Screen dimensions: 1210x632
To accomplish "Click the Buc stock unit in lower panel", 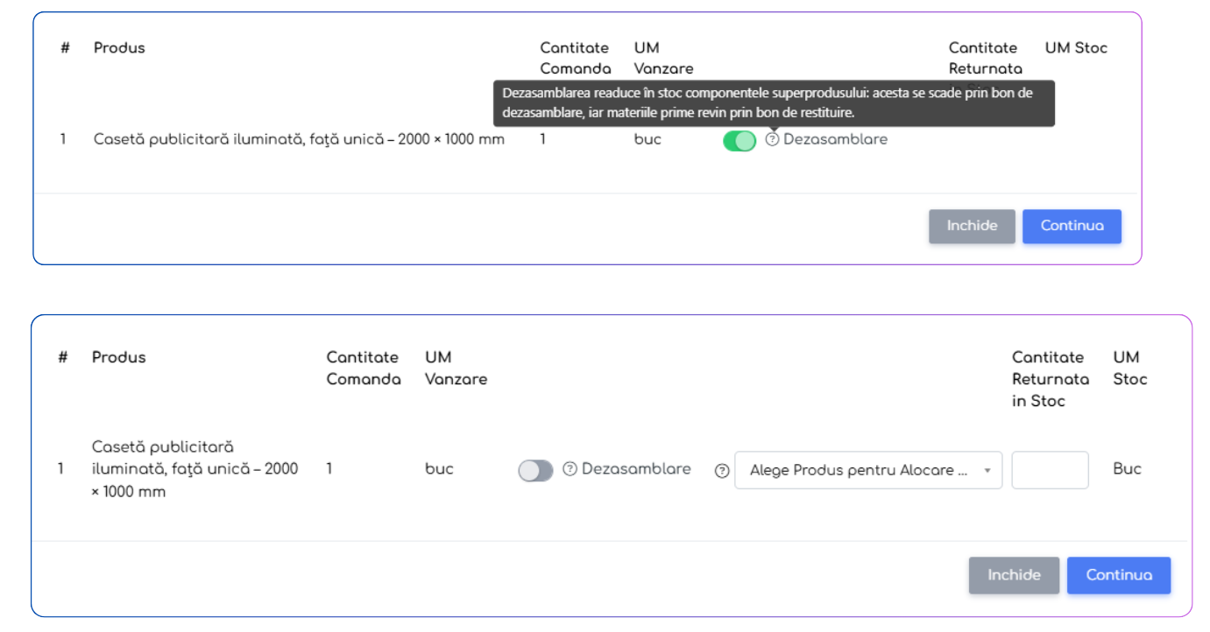I will pyautogui.click(x=1128, y=469).
